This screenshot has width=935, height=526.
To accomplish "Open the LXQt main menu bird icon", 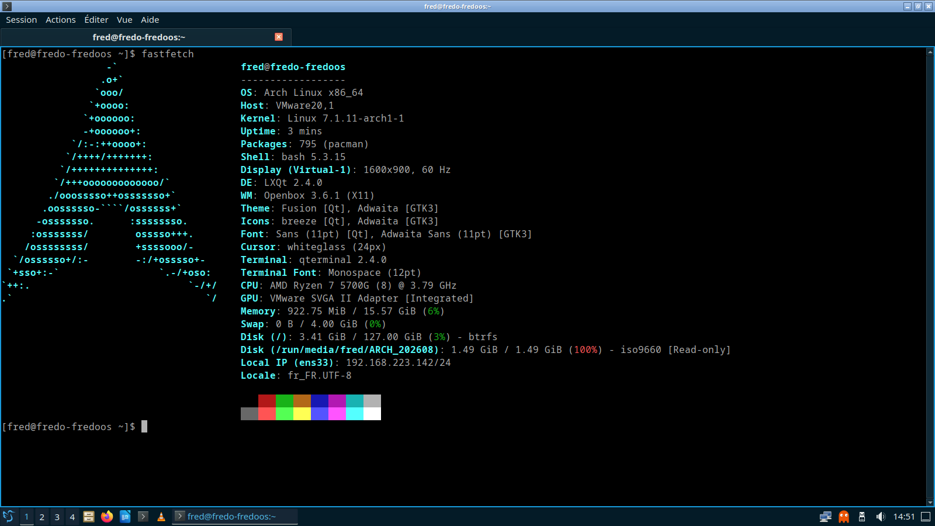I will point(8,517).
